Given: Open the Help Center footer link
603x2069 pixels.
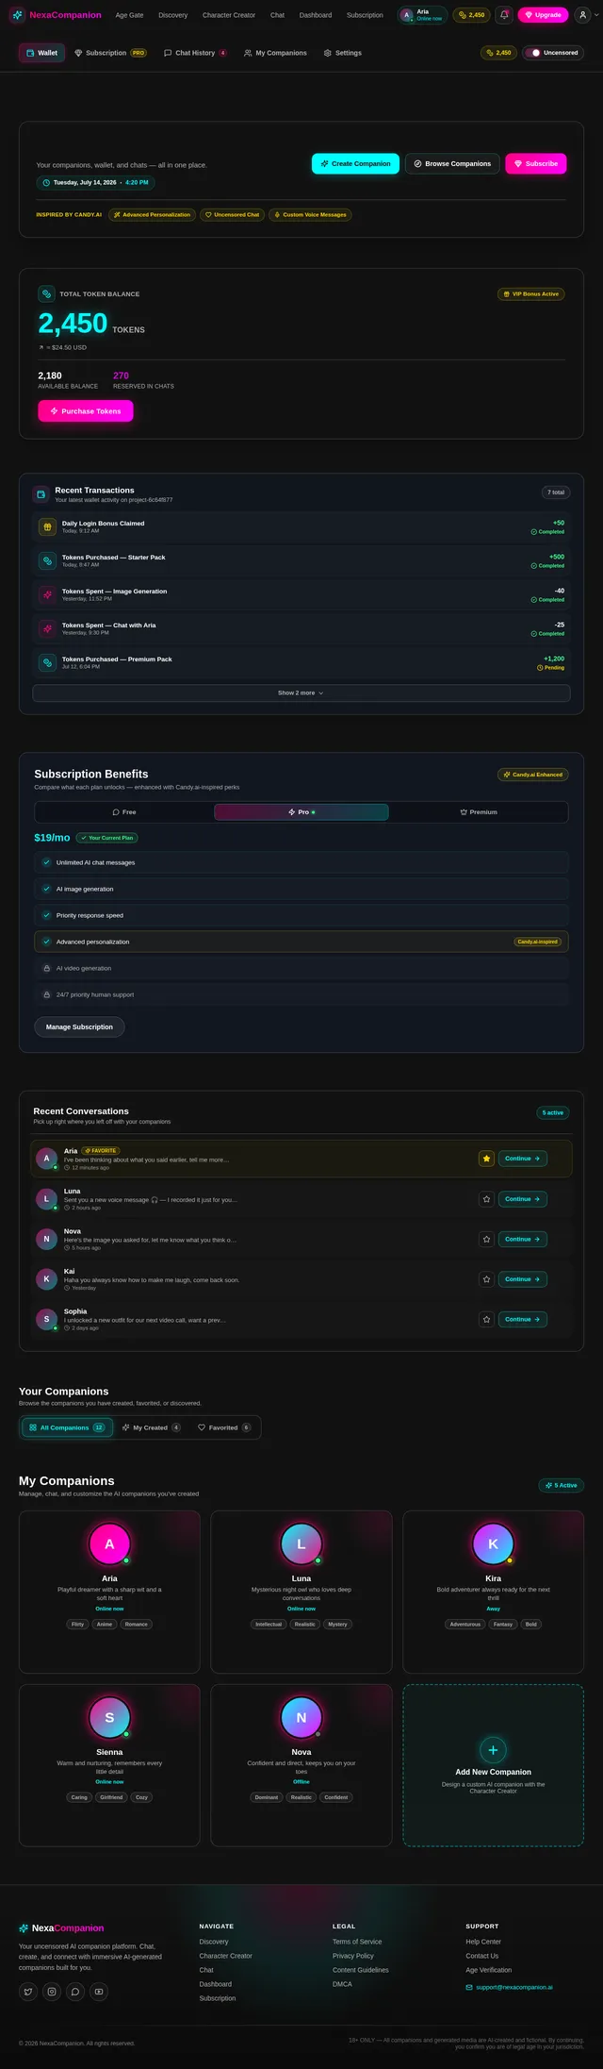Looking at the screenshot, I should pyautogui.click(x=483, y=1942).
